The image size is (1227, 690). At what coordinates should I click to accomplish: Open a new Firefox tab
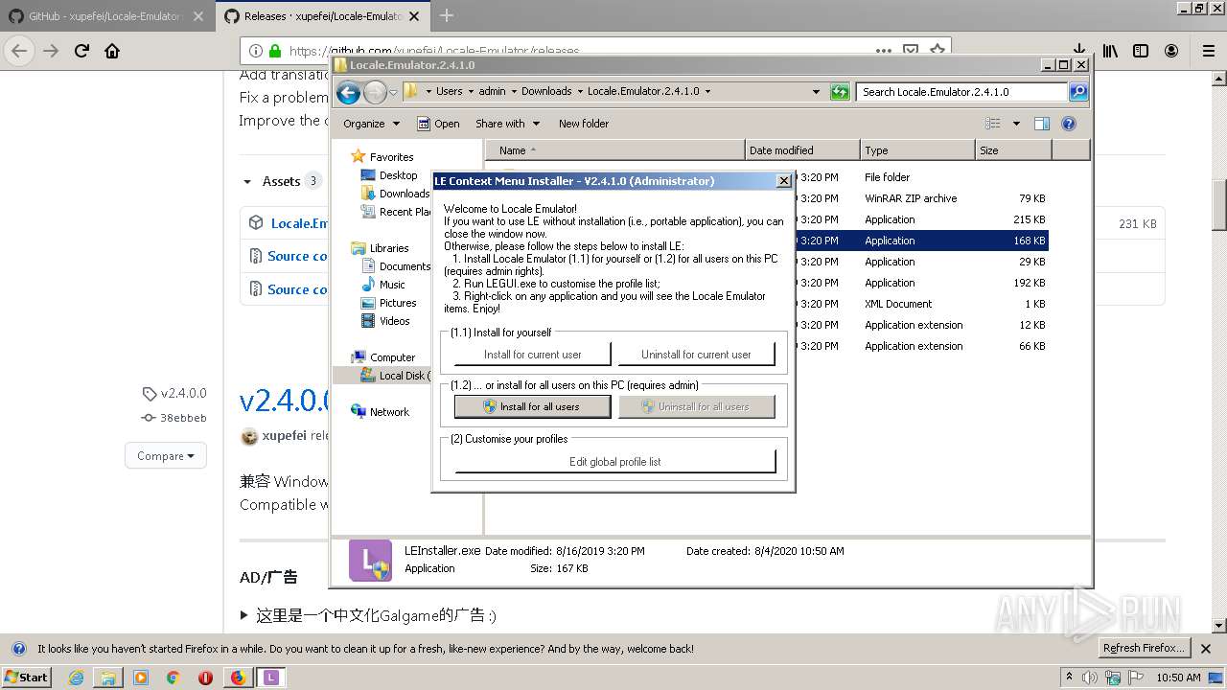(x=447, y=15)
